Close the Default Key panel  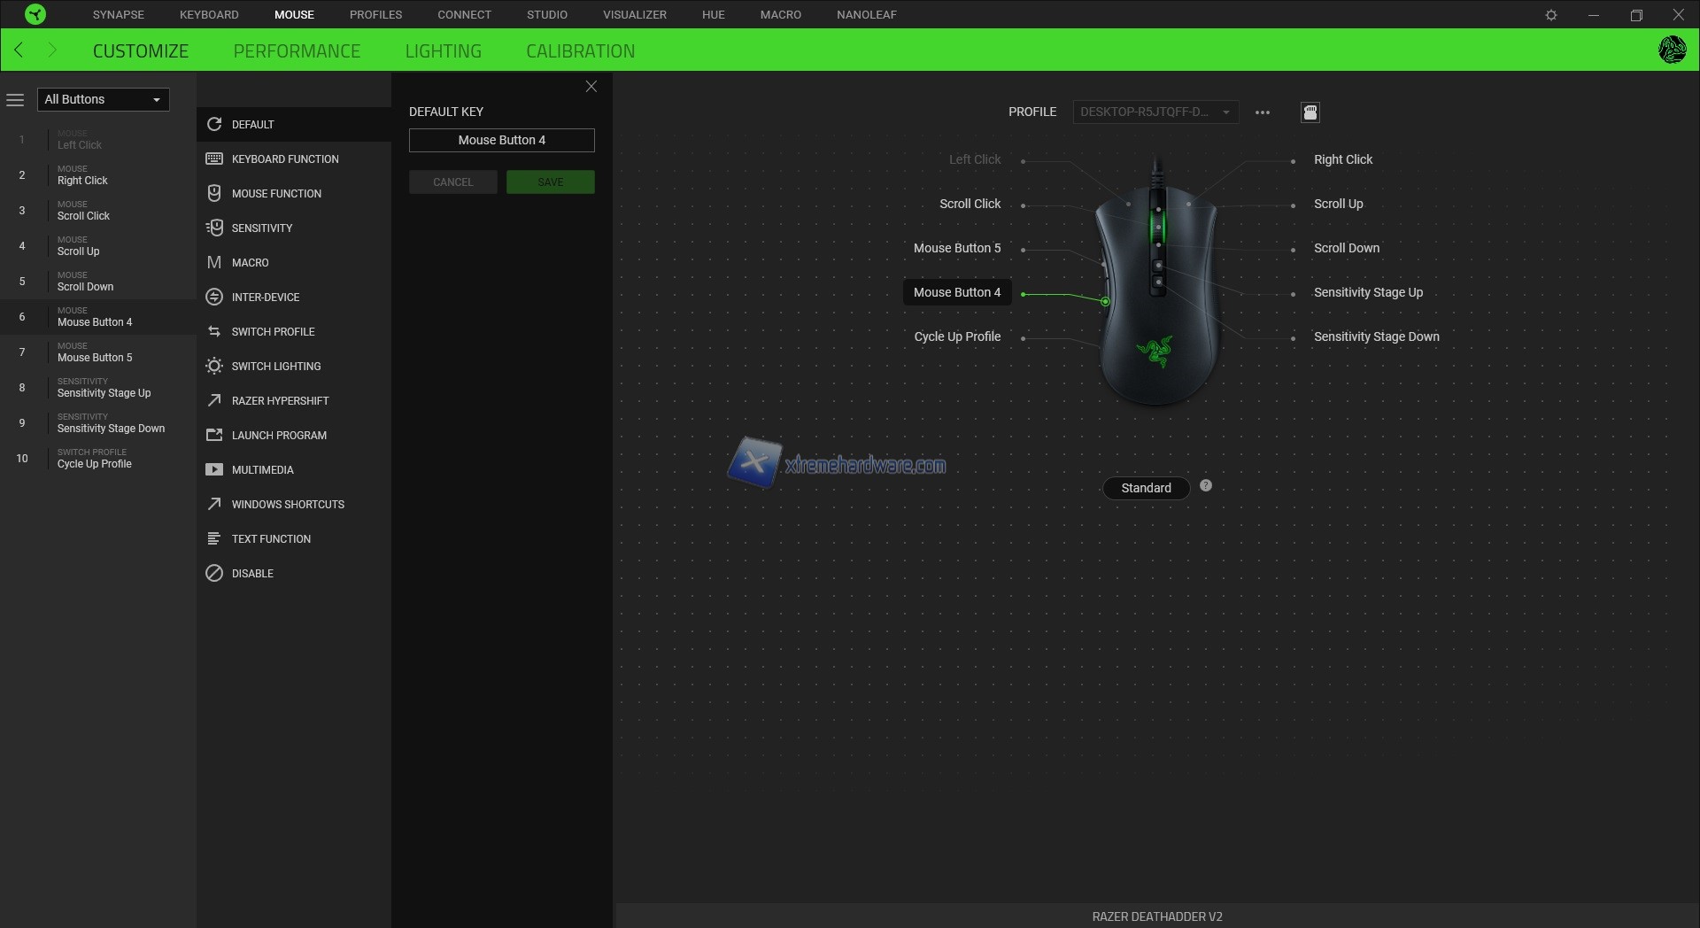click(x=591, y=87)
